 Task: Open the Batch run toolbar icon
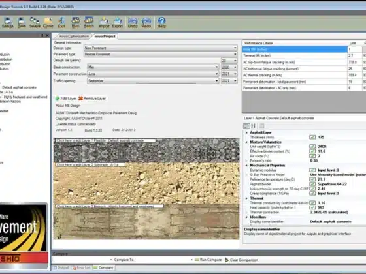[89, 23]
